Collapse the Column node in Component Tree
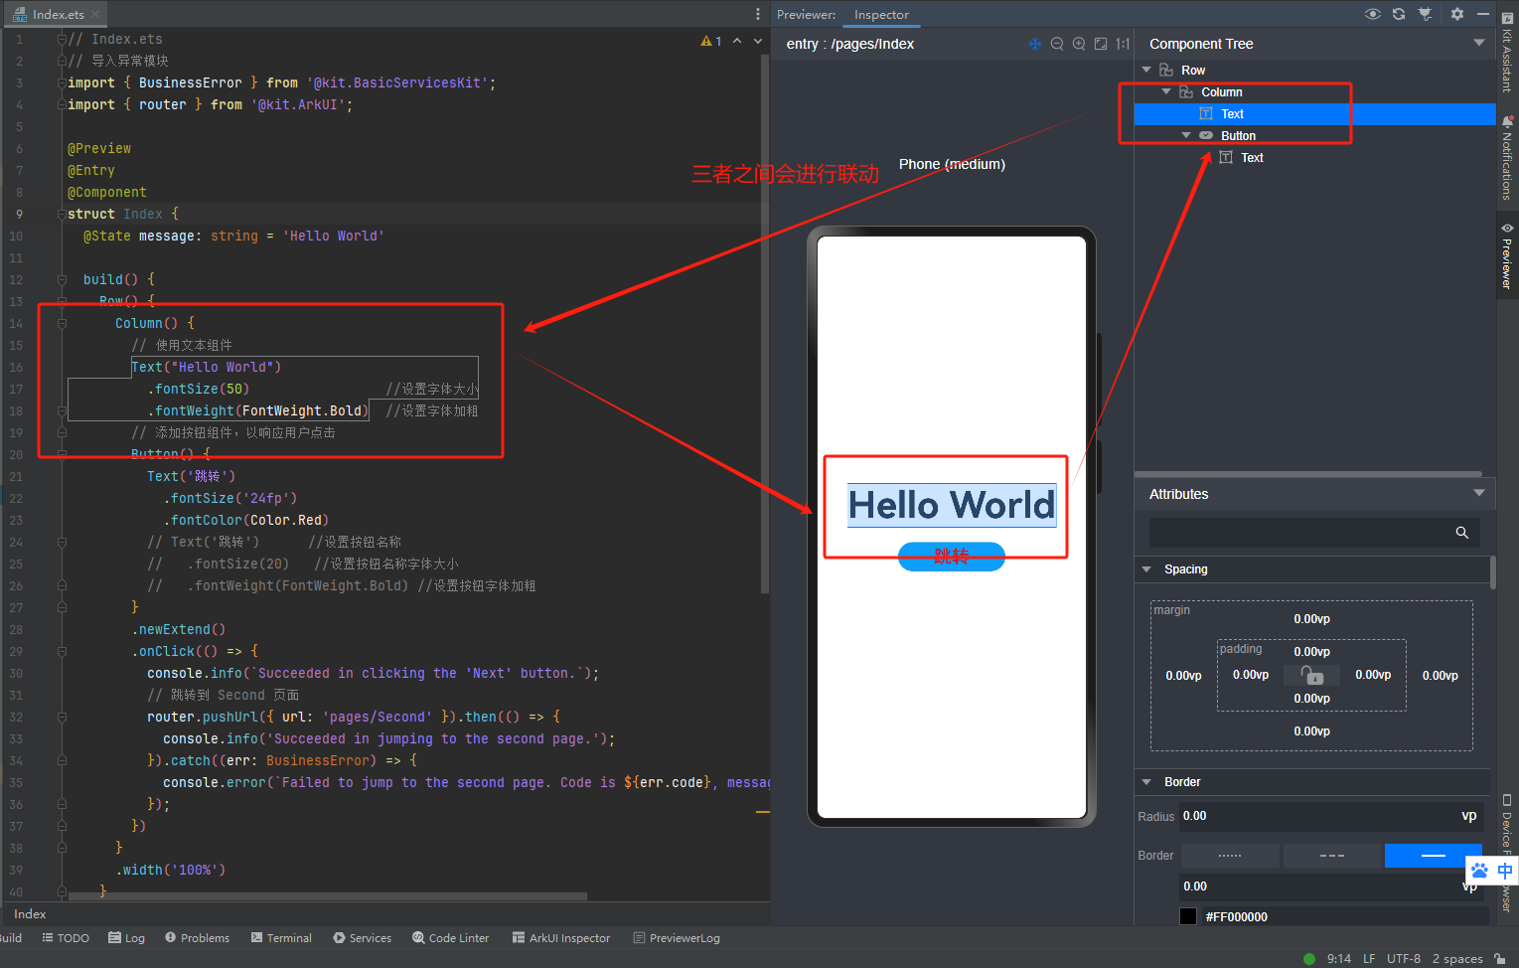 pos(1166,91)
